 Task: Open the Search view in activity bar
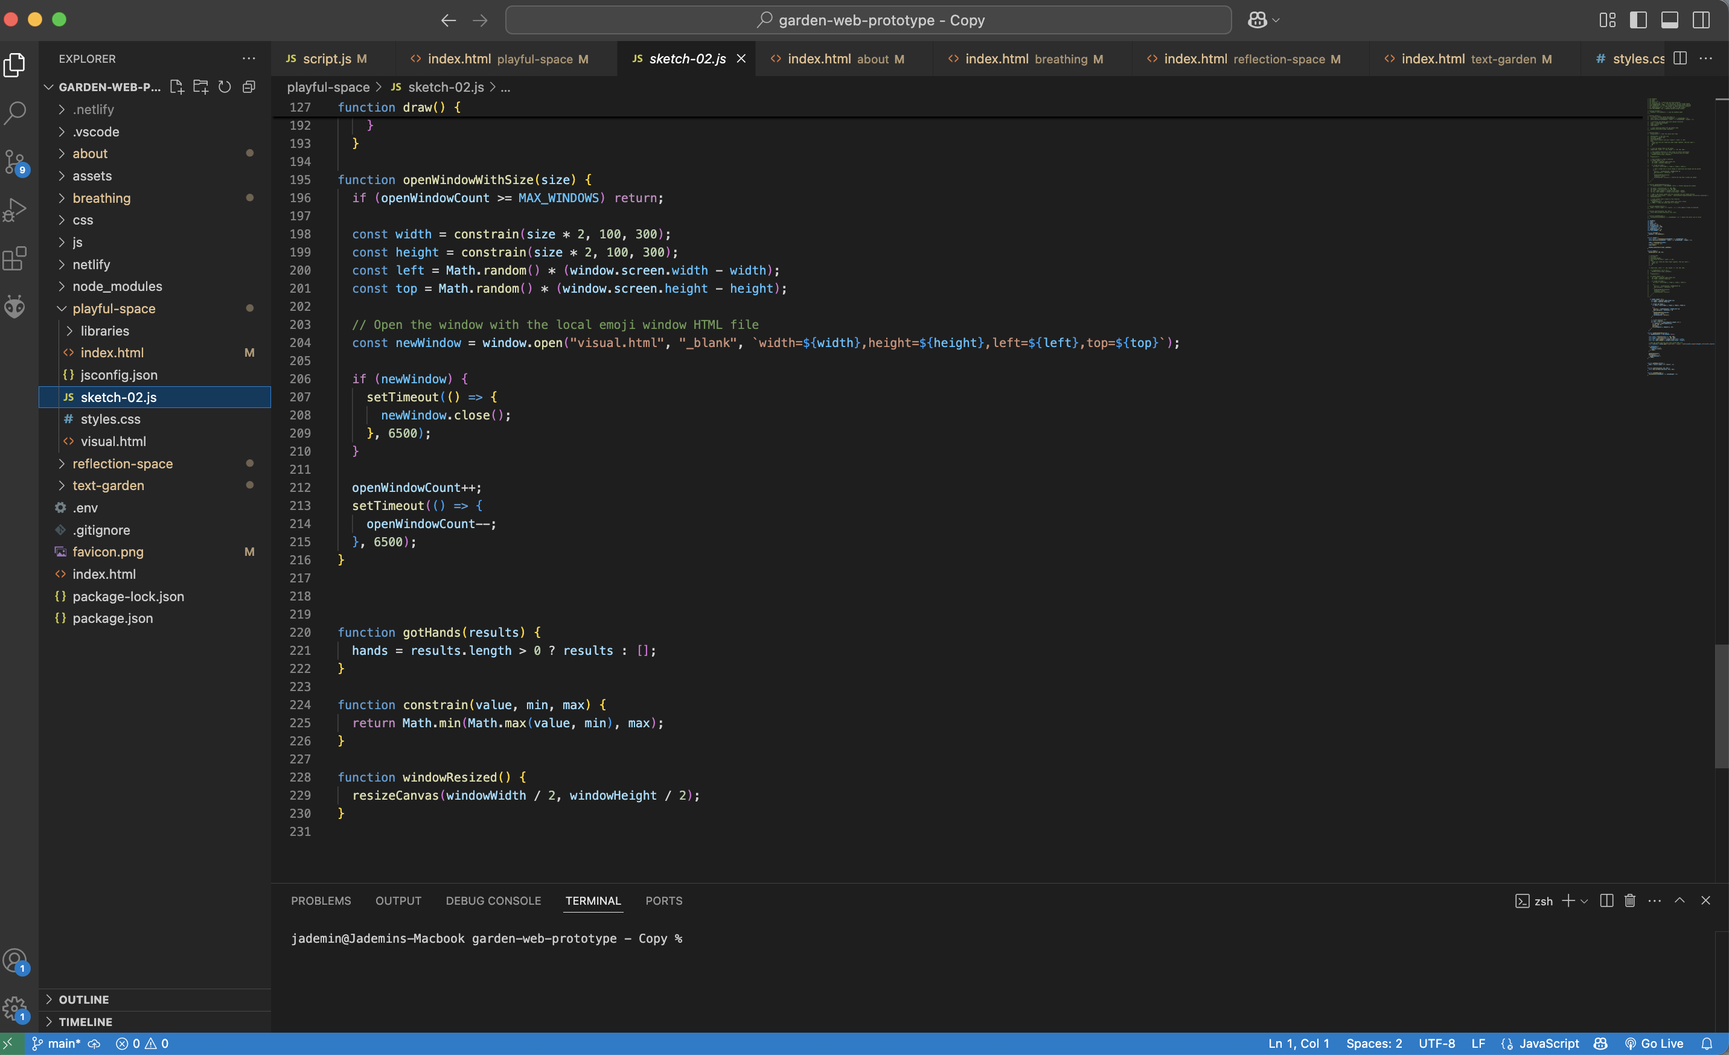[x=16, y=112]
